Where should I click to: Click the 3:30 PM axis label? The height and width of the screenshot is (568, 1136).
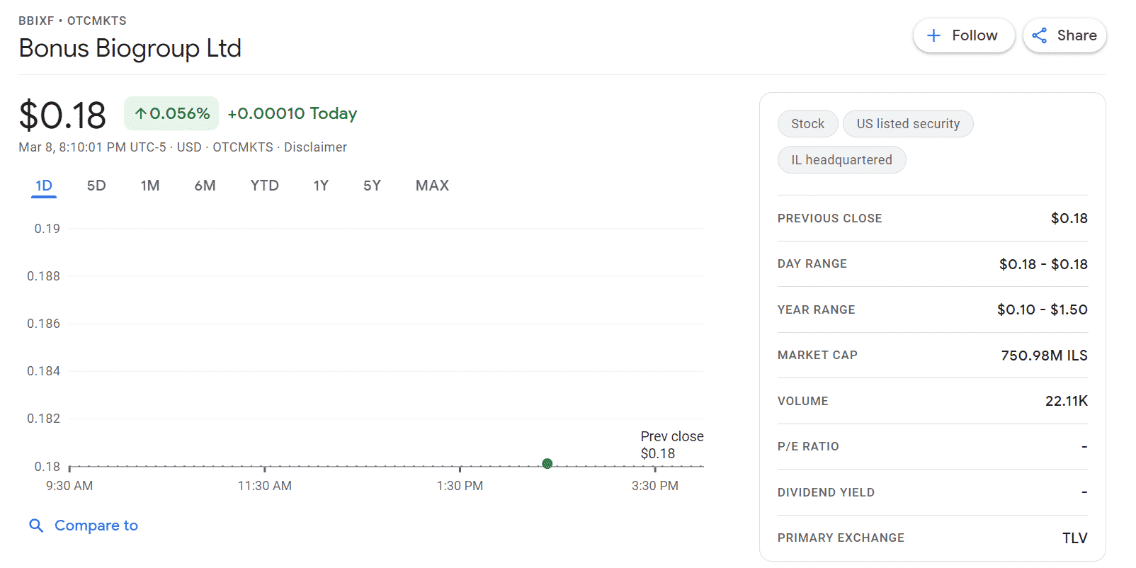[x=655, y=486]
